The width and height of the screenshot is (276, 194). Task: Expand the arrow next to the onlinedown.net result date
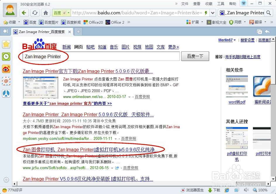[129, 97]
